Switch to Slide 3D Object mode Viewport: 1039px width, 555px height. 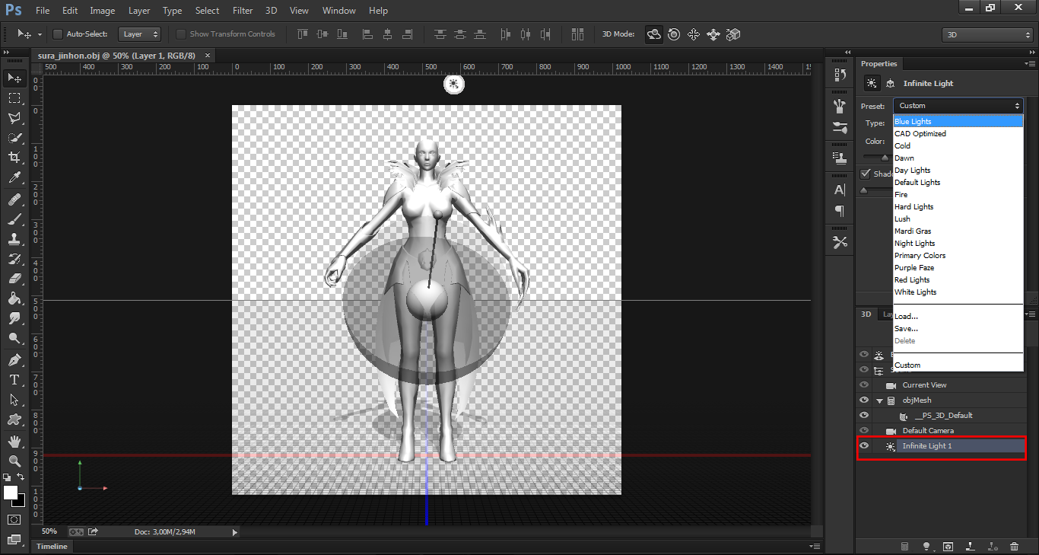point(713,34)
